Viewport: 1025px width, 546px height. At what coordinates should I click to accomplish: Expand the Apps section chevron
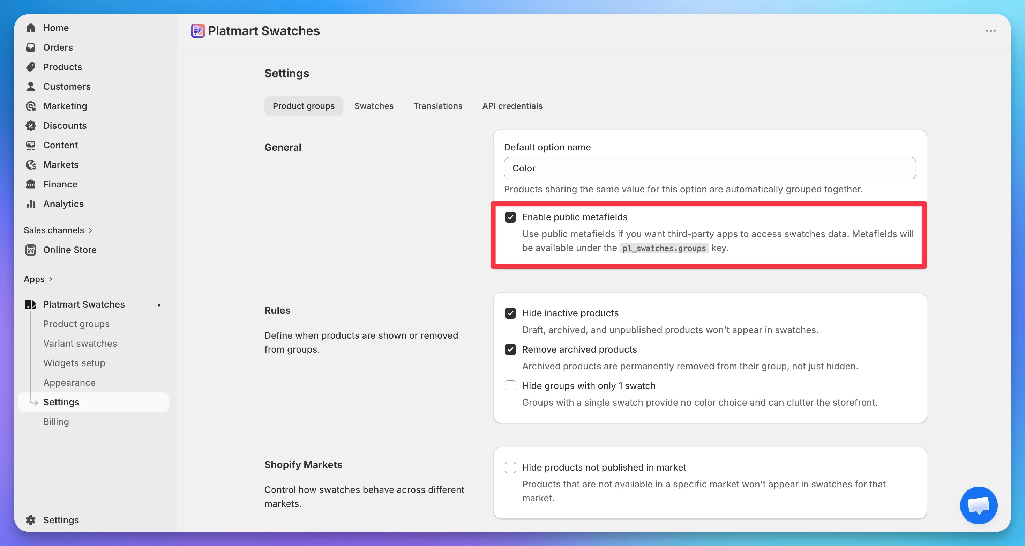click(x=51, y=279)
